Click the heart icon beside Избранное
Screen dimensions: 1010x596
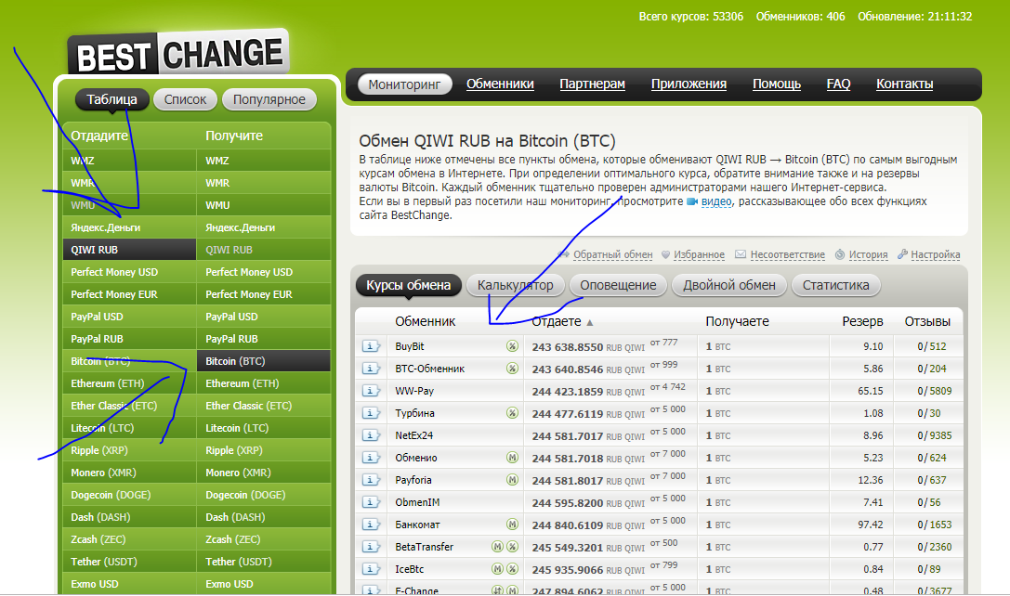coord(666,255)
